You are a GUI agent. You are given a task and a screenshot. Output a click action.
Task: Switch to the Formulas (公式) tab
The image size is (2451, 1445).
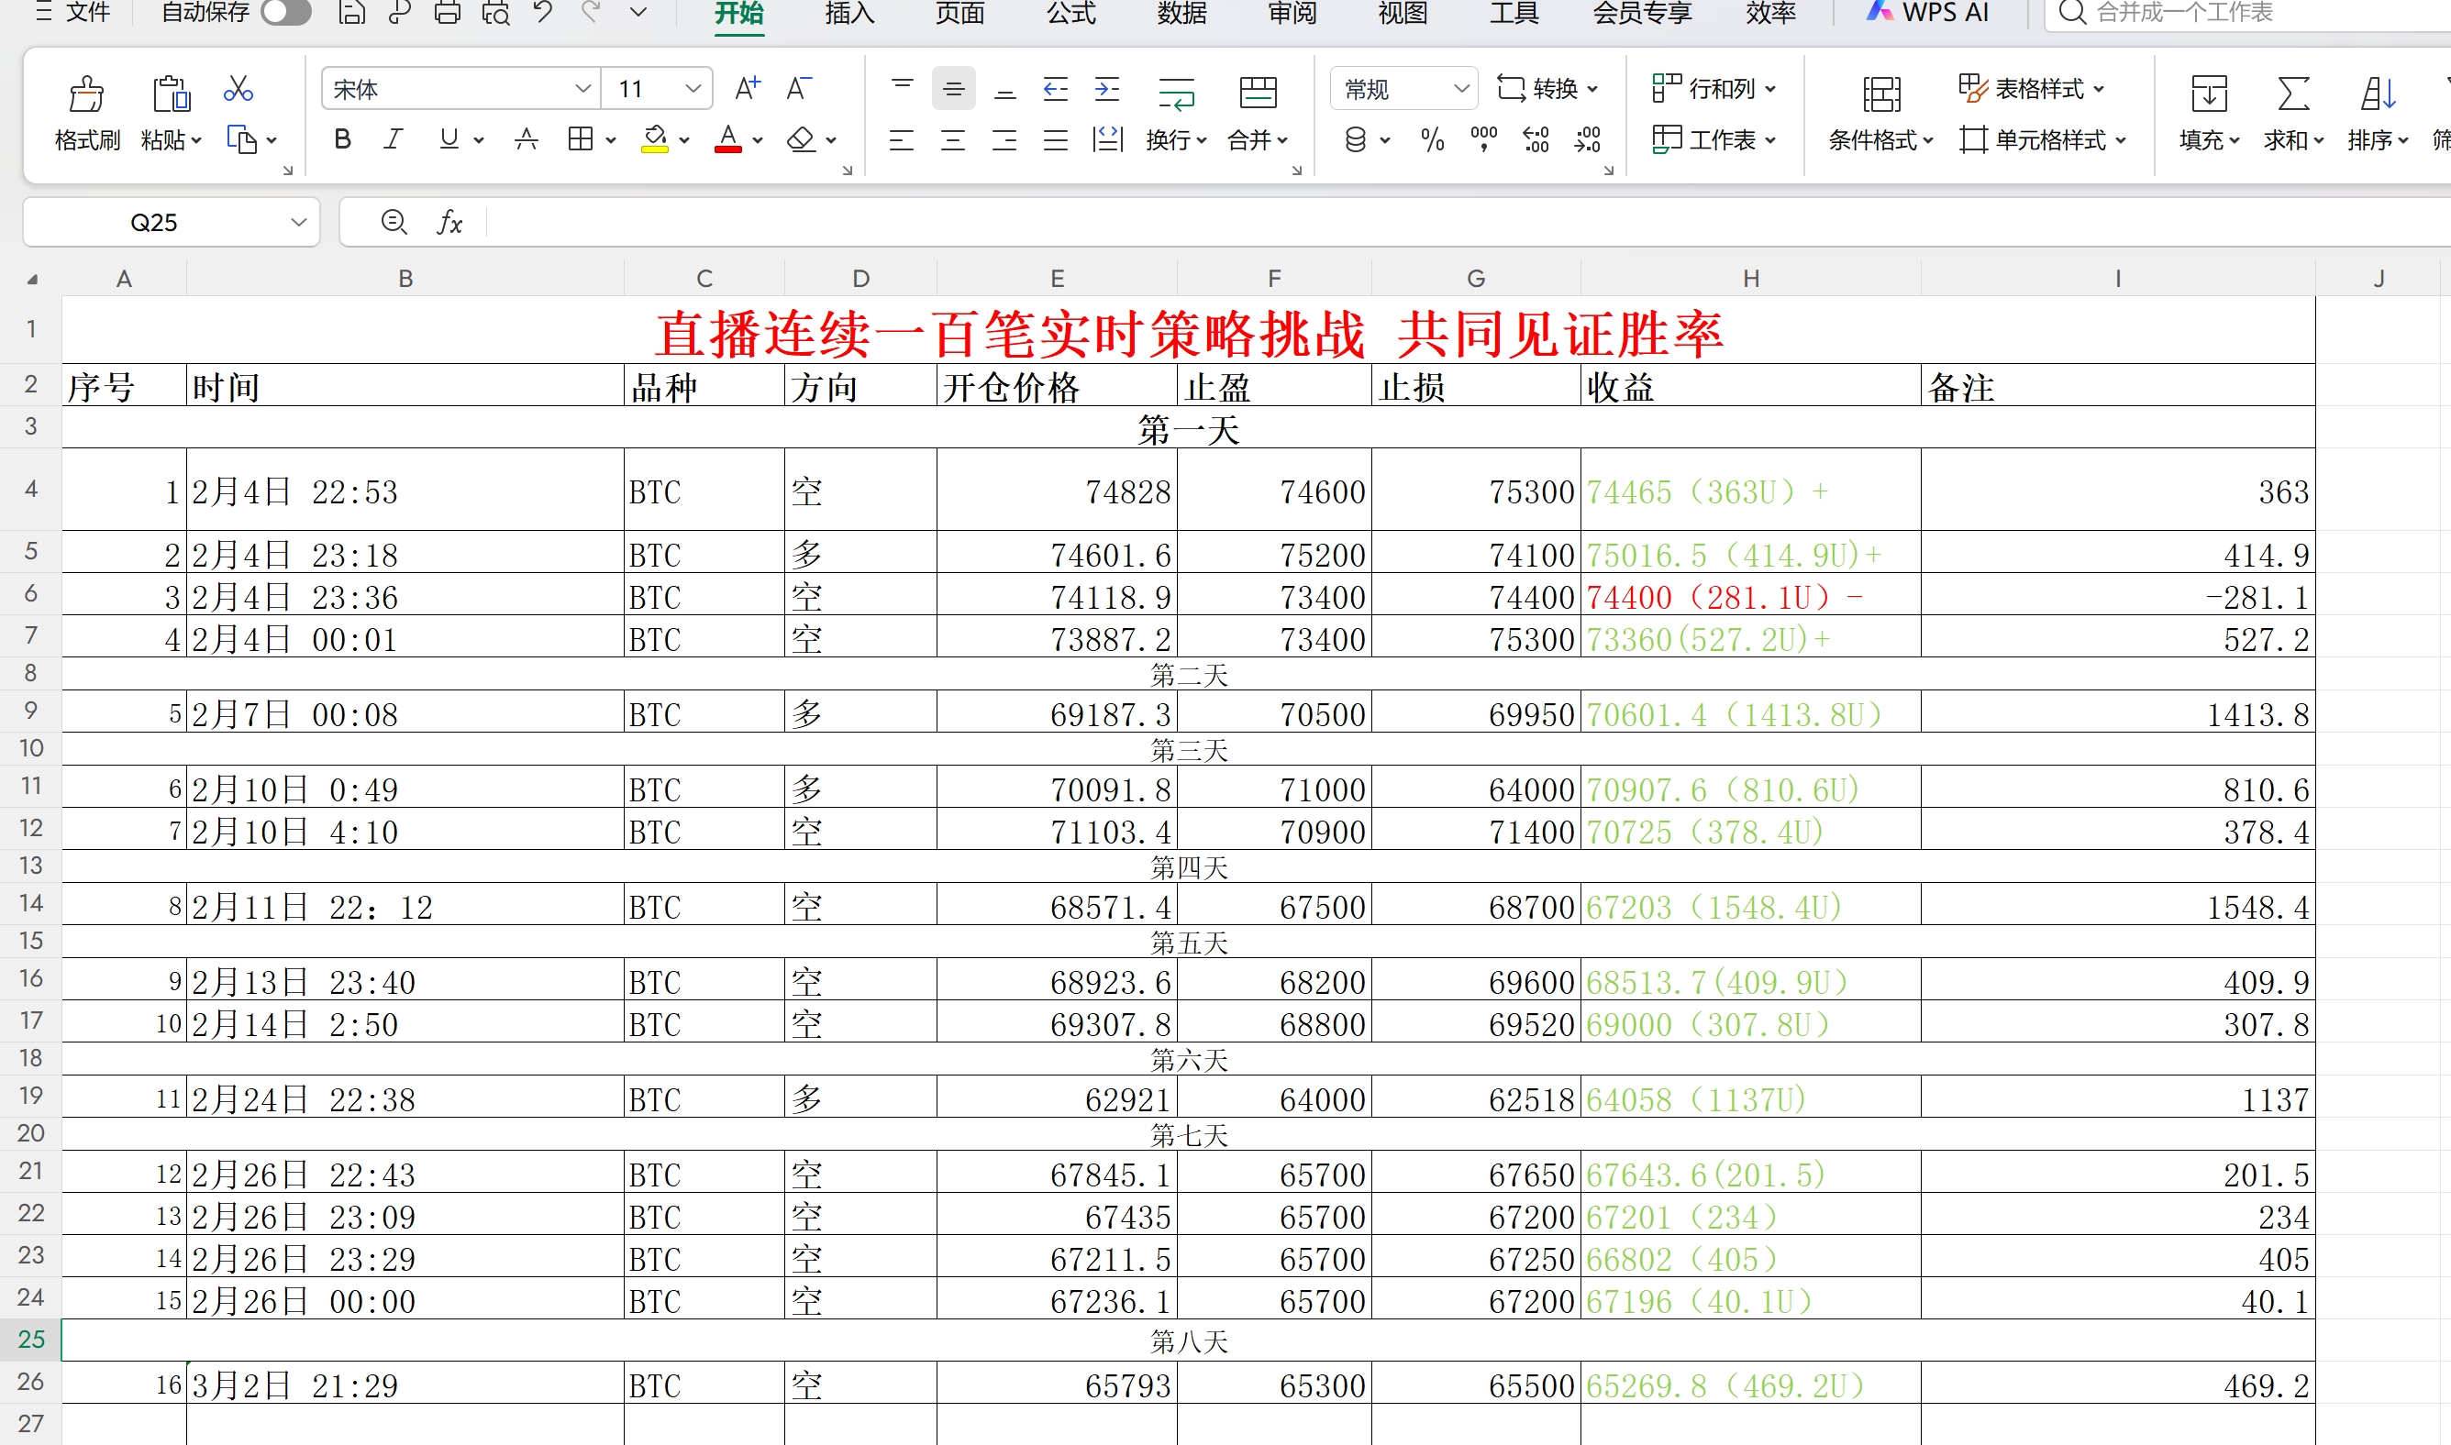[x=1070, y=14]
